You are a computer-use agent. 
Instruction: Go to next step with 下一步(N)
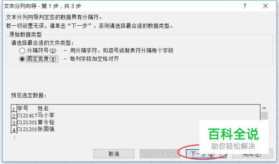pos(206,154)
